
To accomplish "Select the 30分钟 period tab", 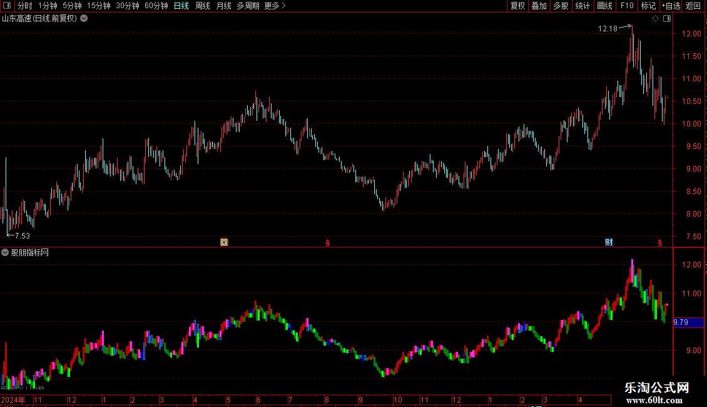I will pos(127,6).
